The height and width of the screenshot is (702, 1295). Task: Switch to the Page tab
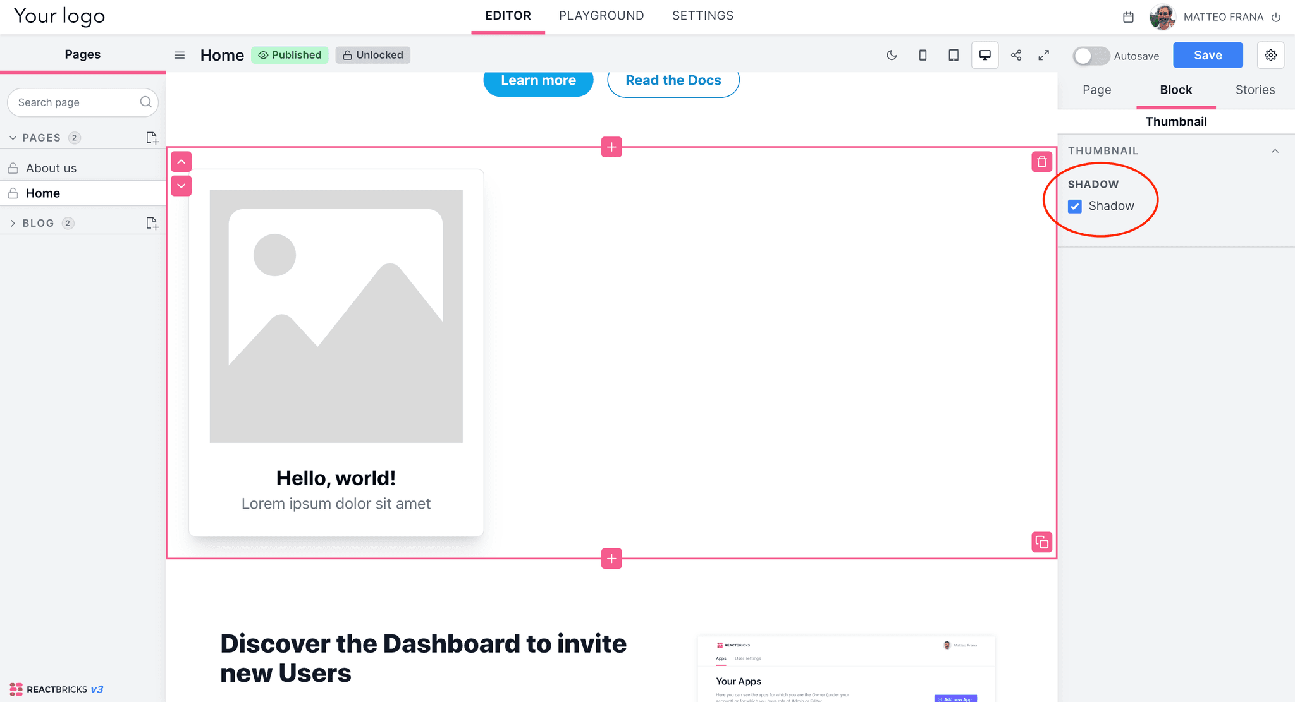(x=1097, y=89)
